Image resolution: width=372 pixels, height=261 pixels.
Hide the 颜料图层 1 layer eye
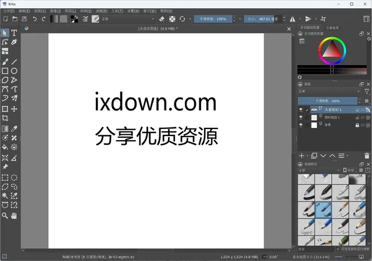(x=301, y=117)
